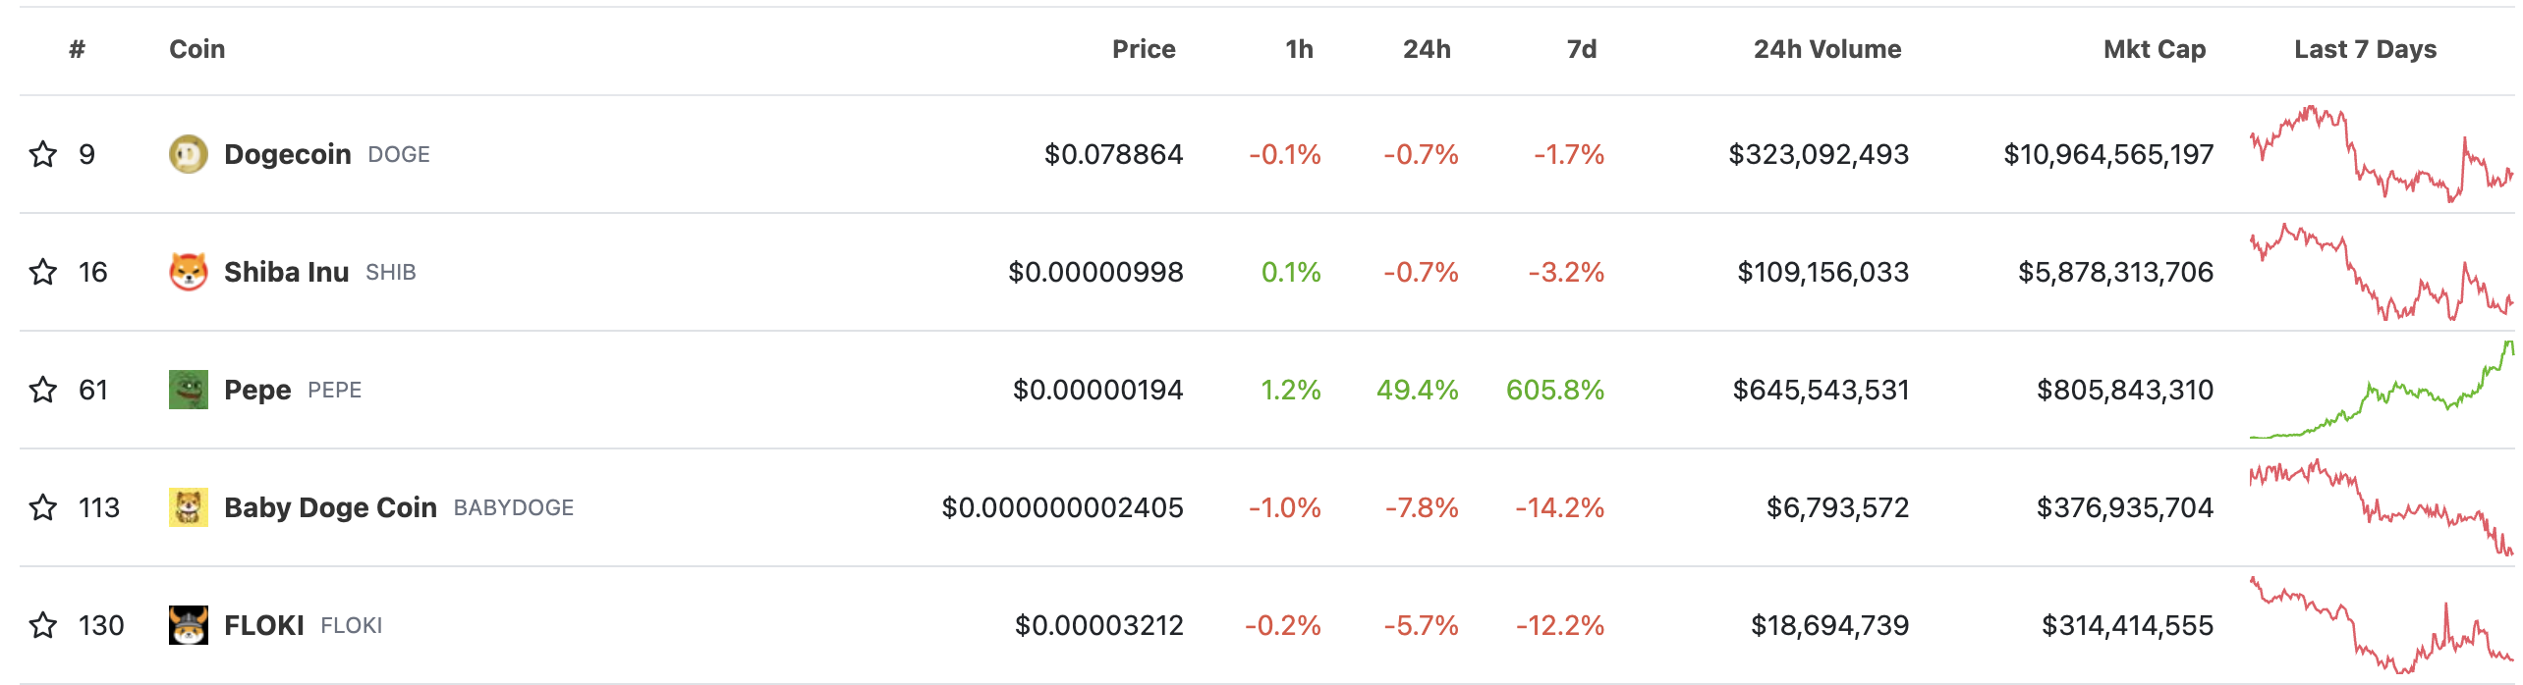
Task: Toggle the star next to Shiba Inu
Action: tap(43, 272)
